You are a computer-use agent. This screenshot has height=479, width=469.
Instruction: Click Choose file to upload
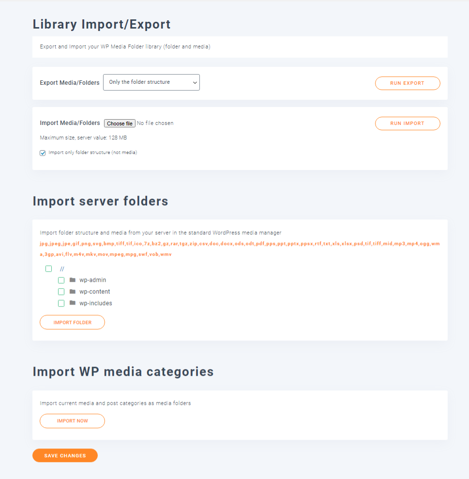point(120,124)
